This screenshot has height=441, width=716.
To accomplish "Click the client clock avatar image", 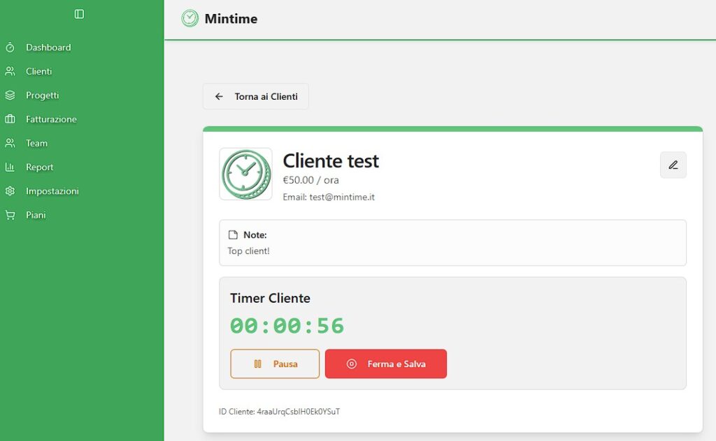I will click(x=245, y=174).
